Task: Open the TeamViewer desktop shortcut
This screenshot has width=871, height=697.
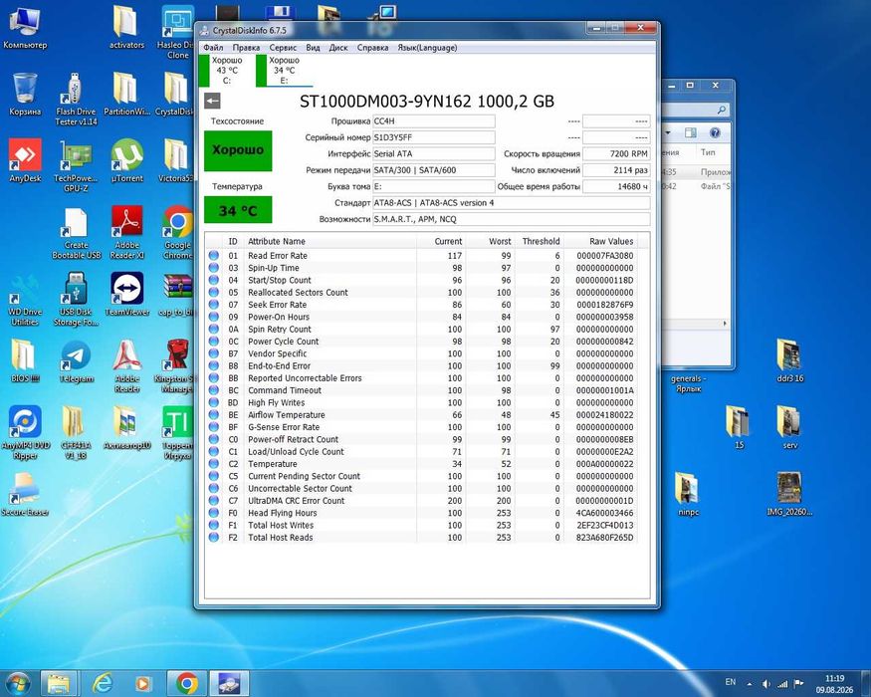Action: tap(126, 295)
